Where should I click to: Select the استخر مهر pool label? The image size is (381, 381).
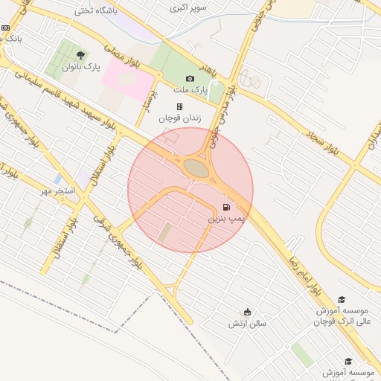point(58,191)
